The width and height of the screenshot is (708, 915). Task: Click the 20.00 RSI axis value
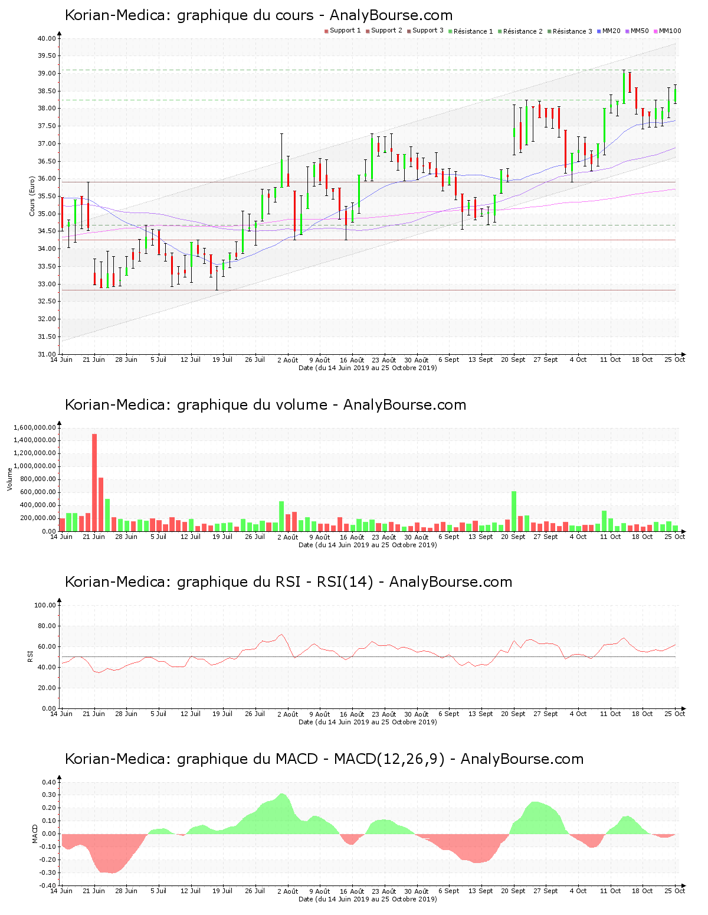[47, 688]
